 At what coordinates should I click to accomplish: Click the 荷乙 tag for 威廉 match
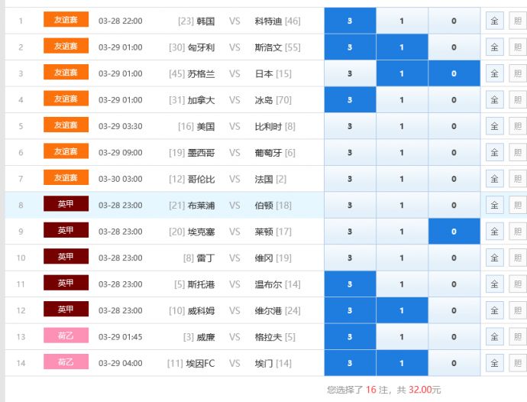click(66, 336)
